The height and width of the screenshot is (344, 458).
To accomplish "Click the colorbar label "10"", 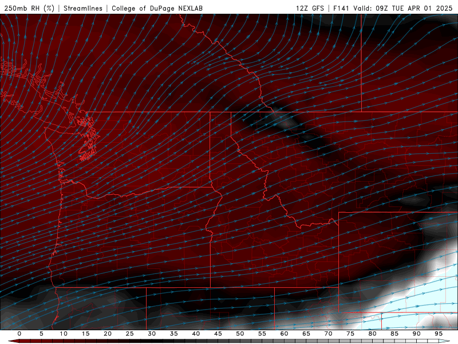I will click(x=64, y=334).
